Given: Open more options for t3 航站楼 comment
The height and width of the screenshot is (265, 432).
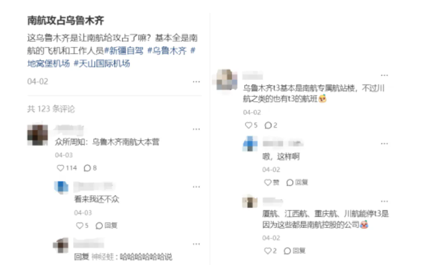Looking at the screenshot, I should 385,75.
